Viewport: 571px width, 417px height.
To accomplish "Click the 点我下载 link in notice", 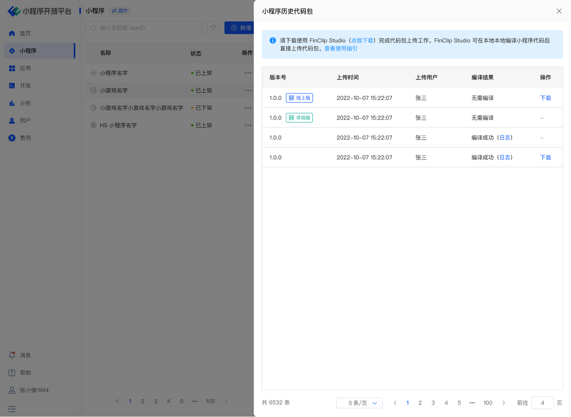I will (x=362, y=40).
